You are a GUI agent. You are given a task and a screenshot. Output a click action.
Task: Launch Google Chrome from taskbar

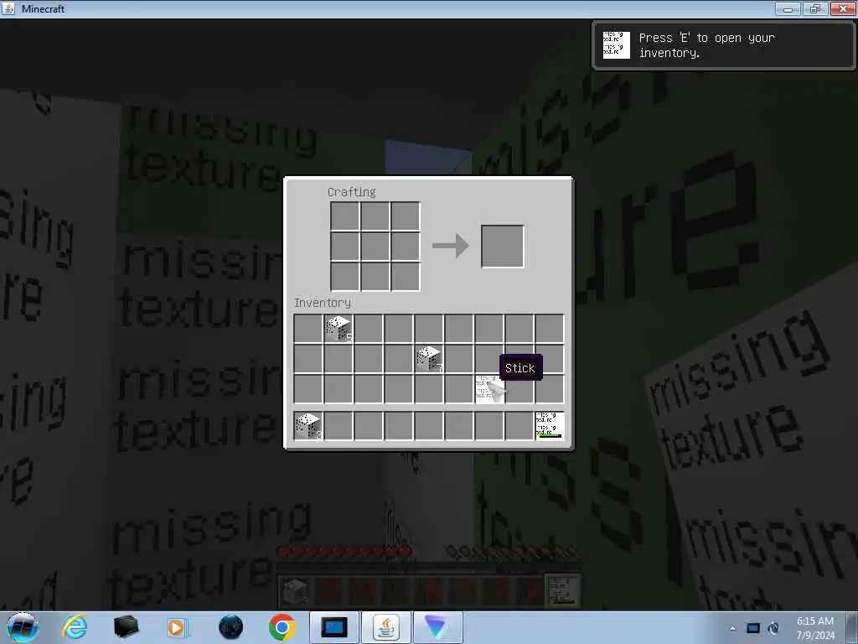click(x=282, y=627)
